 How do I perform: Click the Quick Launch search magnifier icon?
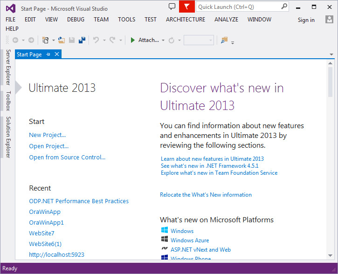point(284,7)
